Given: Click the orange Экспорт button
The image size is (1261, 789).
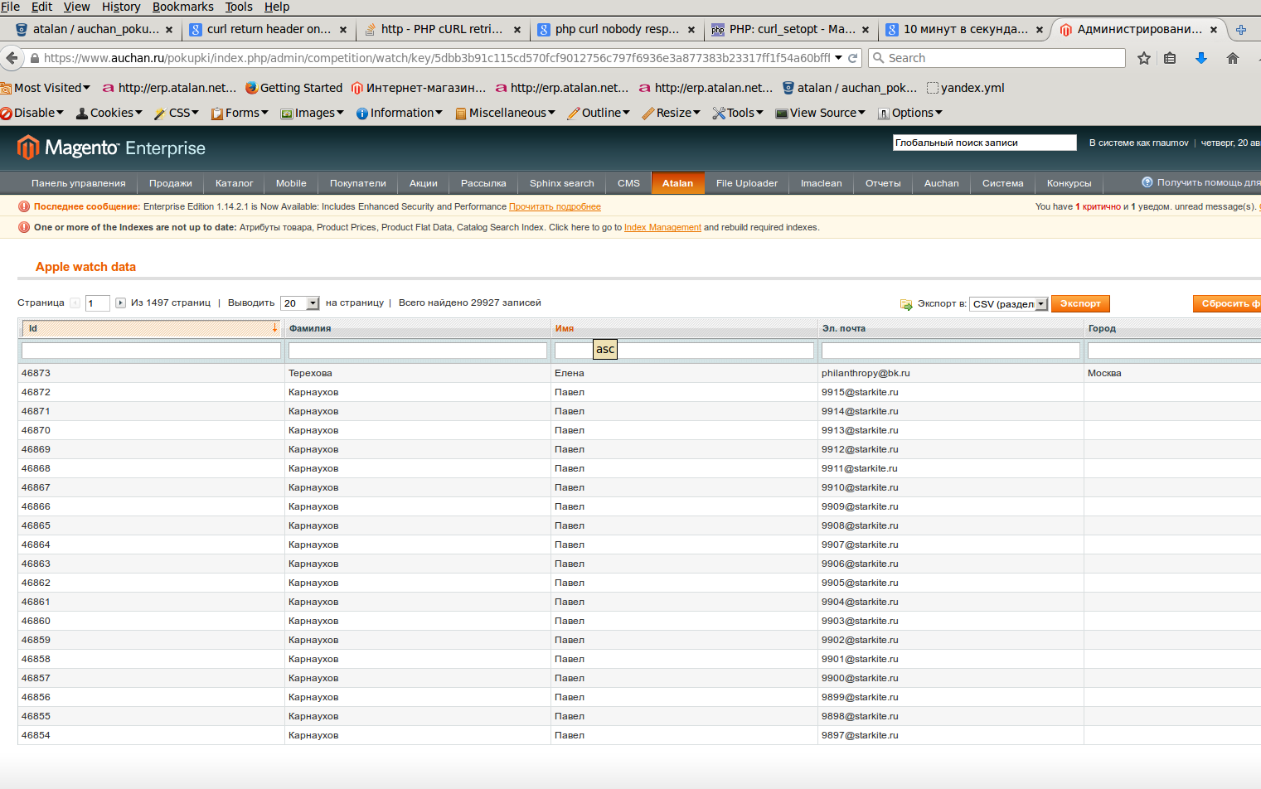Looking at the screenshot, I should [1080, 303].
